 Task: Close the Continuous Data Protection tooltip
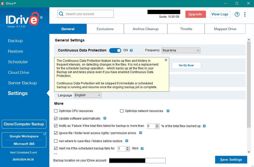click(x=166, y=60)
